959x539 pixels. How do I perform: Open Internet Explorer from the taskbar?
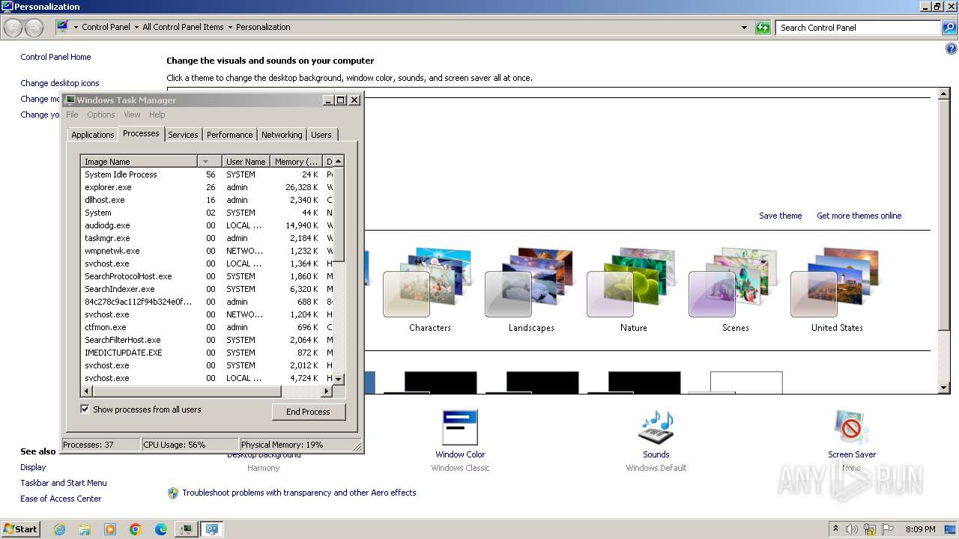59,529
